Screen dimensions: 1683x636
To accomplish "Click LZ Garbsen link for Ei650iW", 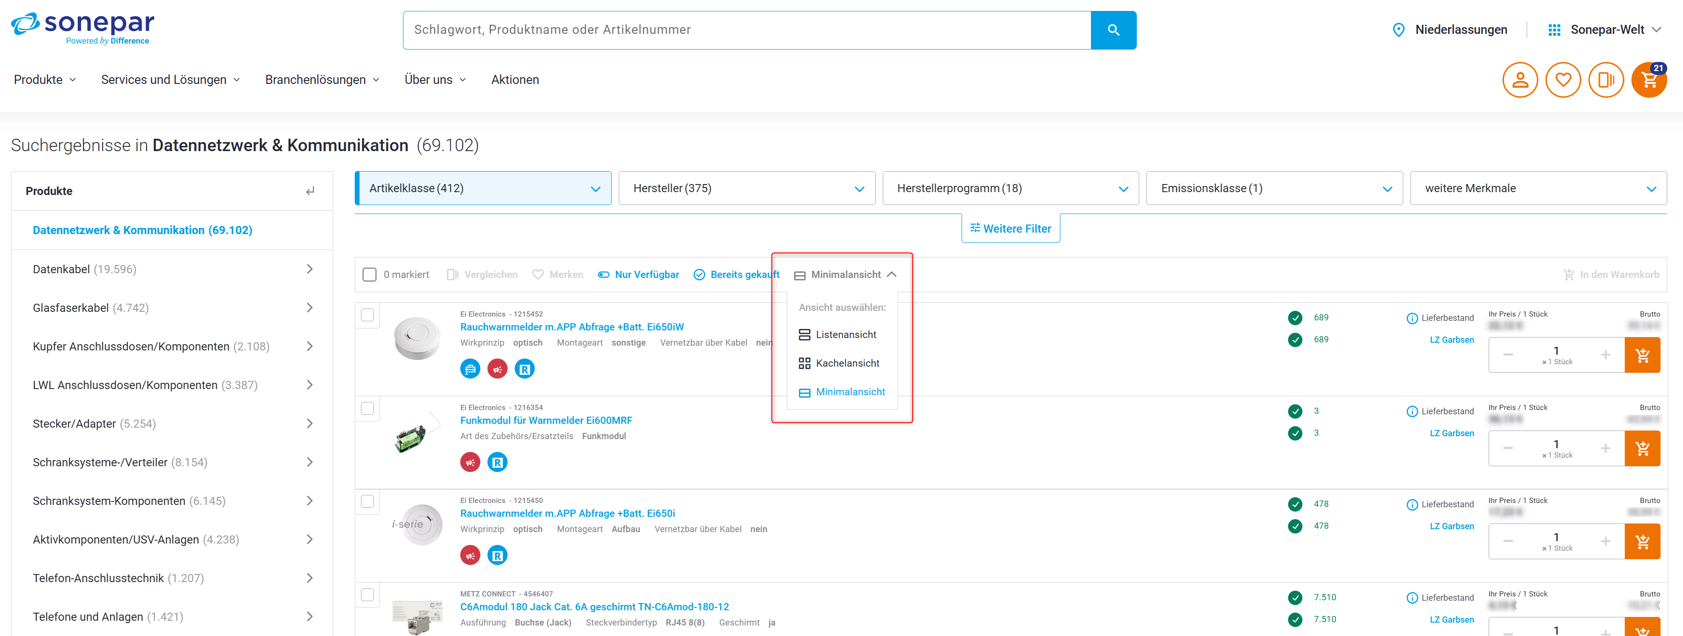I will 1452,340.
